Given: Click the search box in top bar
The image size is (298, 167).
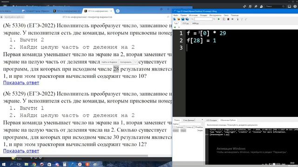Looking at the screenshot, I should (x=275, y=6).
